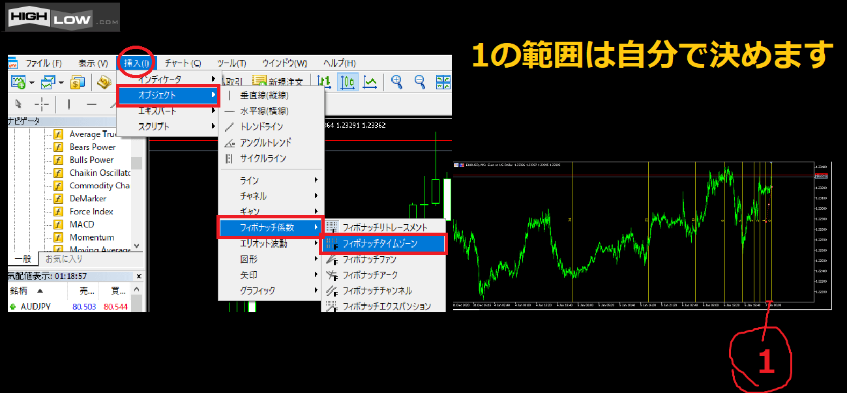Close the market watch panel
The image size is (847, 393).
tap(138, 276)
